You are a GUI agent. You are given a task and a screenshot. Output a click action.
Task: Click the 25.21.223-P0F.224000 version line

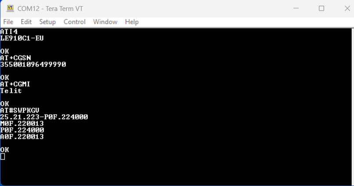click(44, 117)
